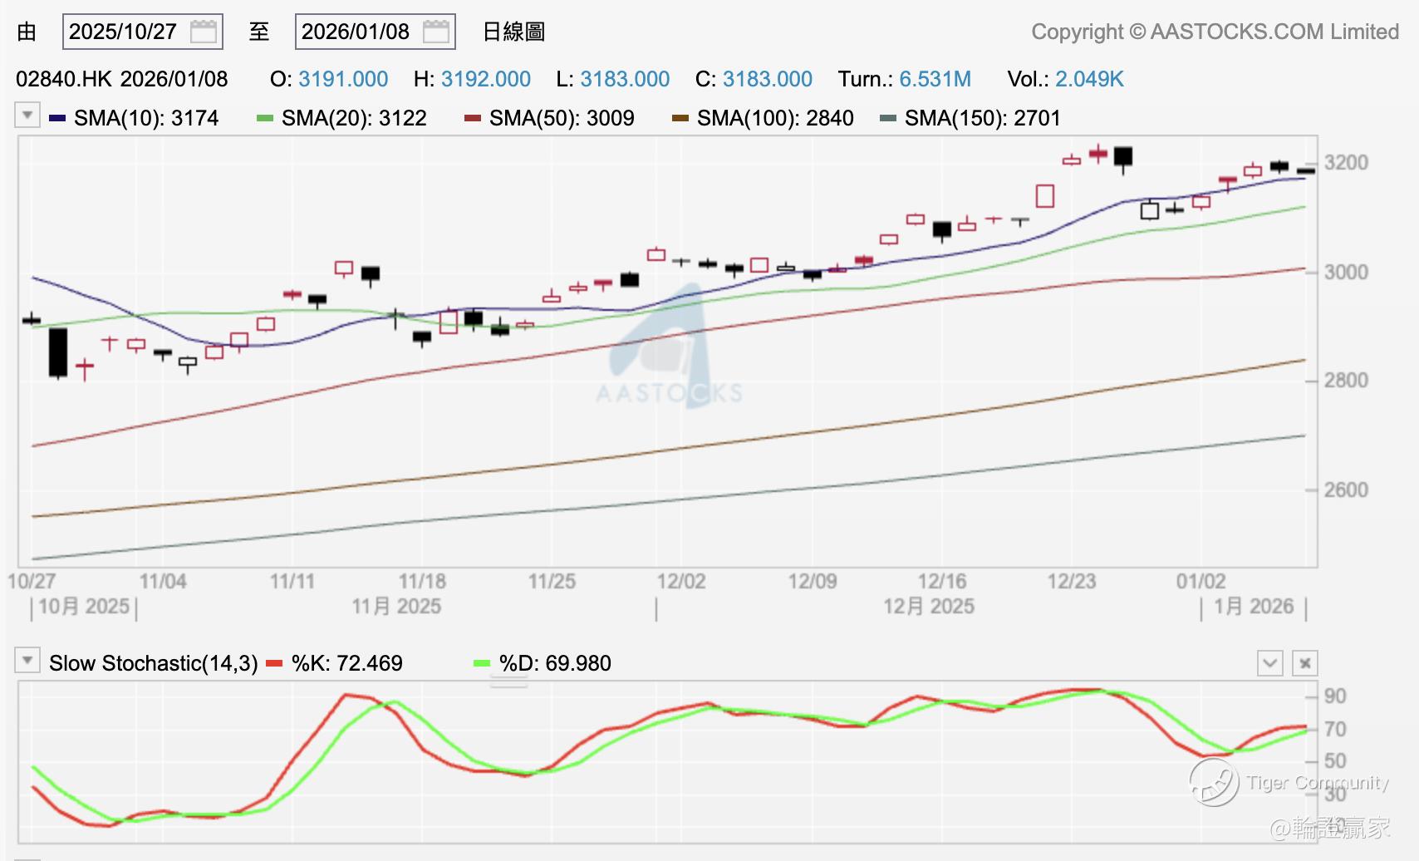The height and width of the screenshot is (861, 1419).
Task: Click the SMA(100) brown color swatch
Action: click(x=680, y=119)
